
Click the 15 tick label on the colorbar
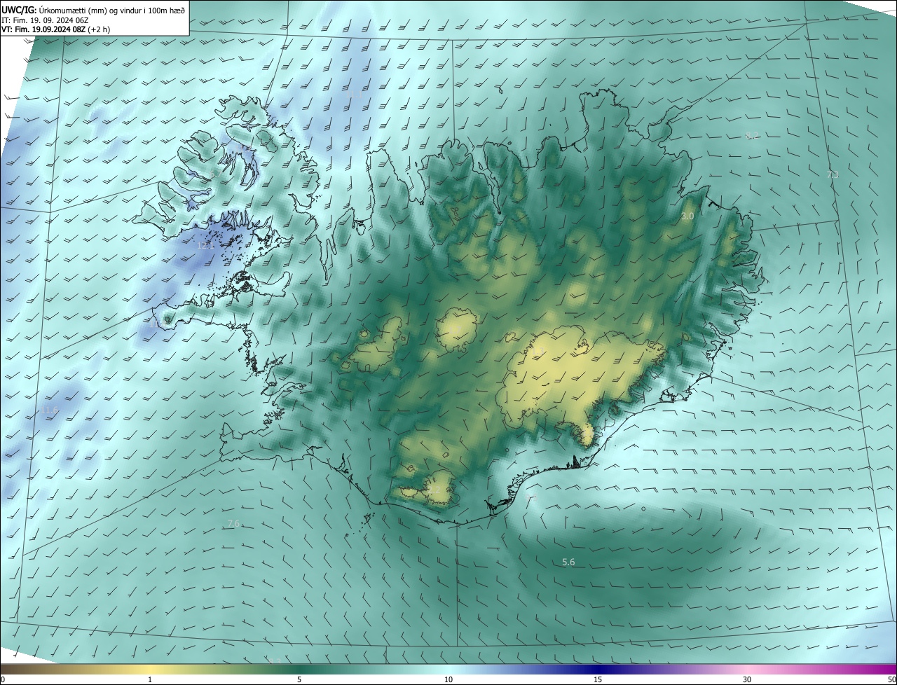[x=598, y=679]
